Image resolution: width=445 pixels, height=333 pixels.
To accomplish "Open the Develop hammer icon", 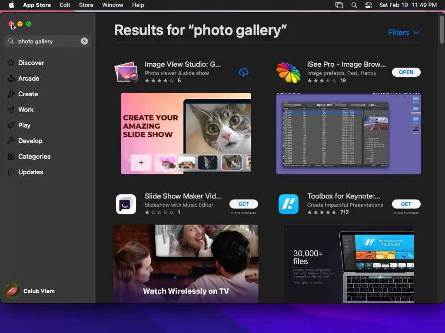I will click(x=11, y=141).
